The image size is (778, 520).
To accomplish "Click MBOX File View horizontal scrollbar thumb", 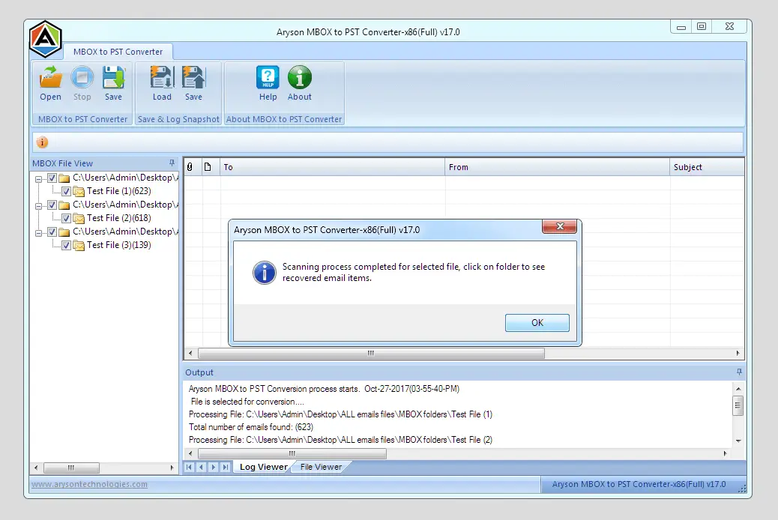I will point(71,468).
